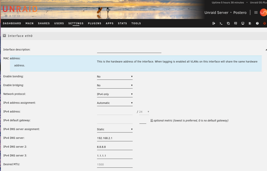Go to the Main tab
The image size is (267, 171).
tap(29, 23)
